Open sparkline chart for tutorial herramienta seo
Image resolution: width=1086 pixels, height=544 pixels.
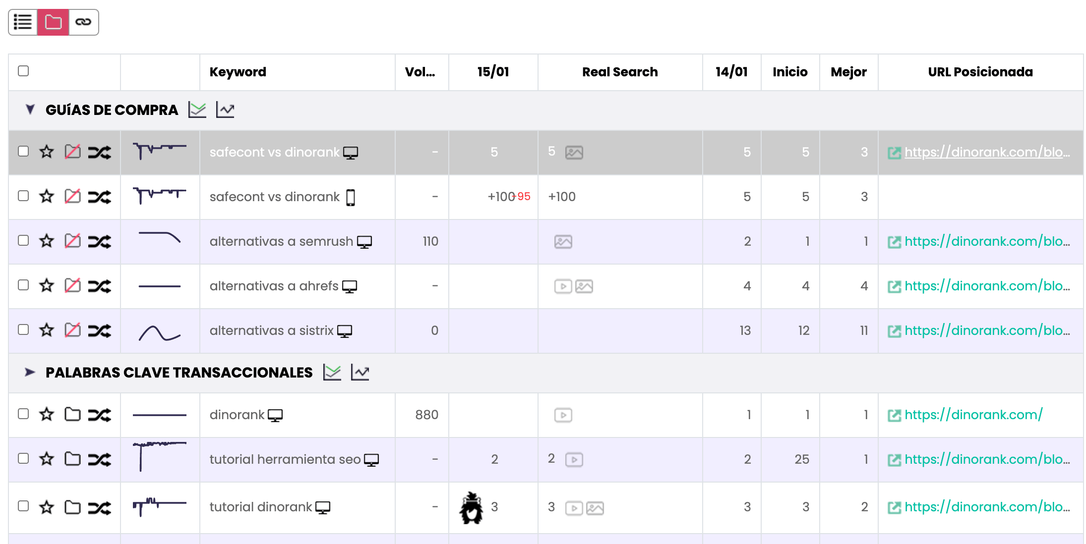(x=160, y=456)
